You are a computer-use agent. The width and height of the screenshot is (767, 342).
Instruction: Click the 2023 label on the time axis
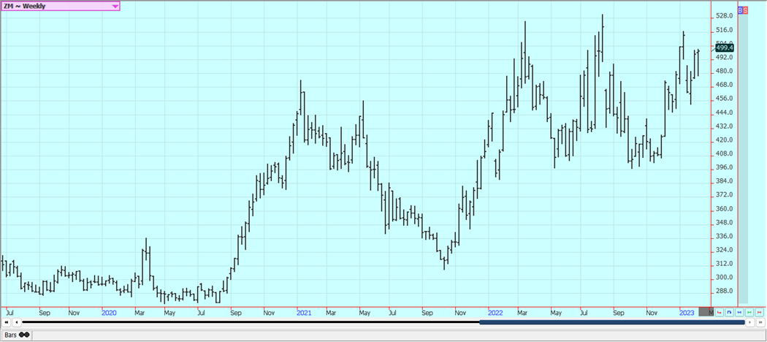click(x=687, y=312)
